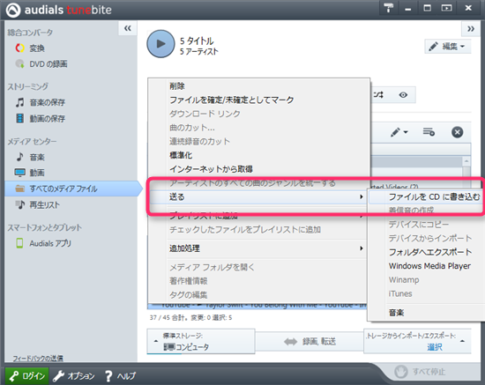Viewport: 485px width, 385px height.
Task: Toggle the shuffle icon
Action: pyautogui.click(x=378, y=94)
